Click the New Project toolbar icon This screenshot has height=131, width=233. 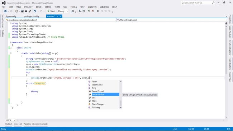(x=16, y=11)
